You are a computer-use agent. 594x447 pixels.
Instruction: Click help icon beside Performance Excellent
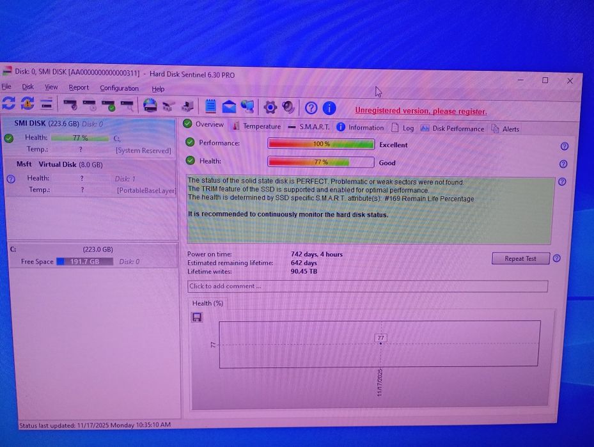[565, 146]
